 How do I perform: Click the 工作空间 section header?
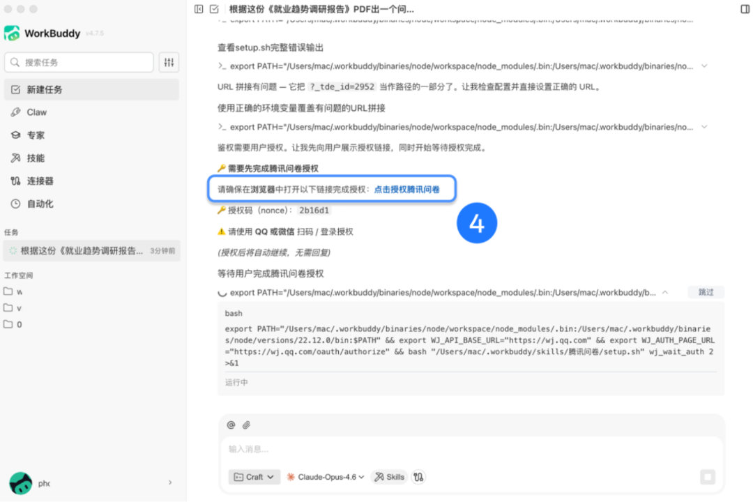pyautogui.click(x=18, y=275)
